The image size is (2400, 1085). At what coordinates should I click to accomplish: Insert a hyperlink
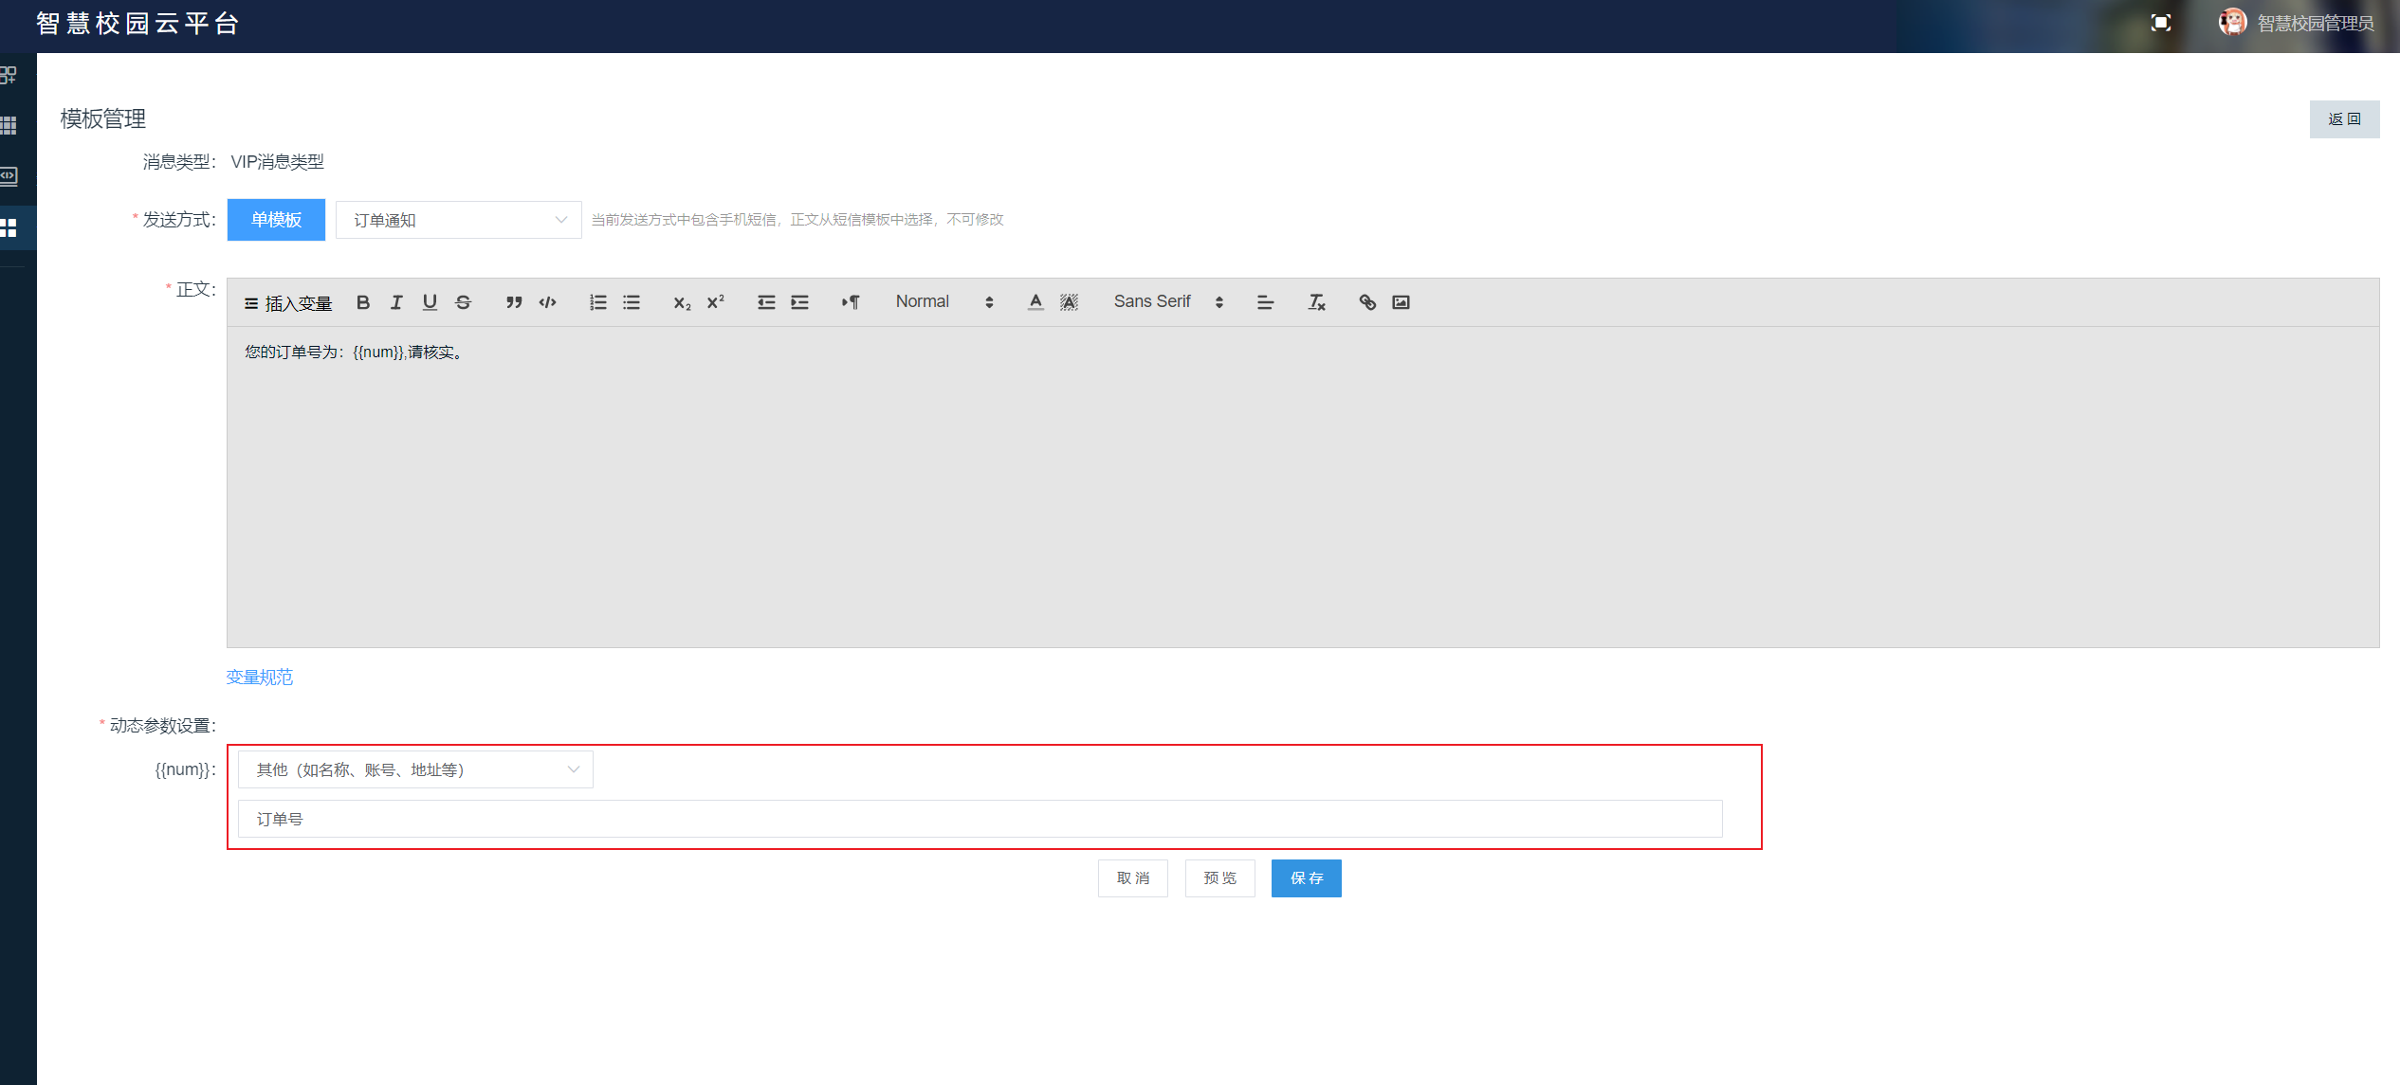tap(1367, 302)
